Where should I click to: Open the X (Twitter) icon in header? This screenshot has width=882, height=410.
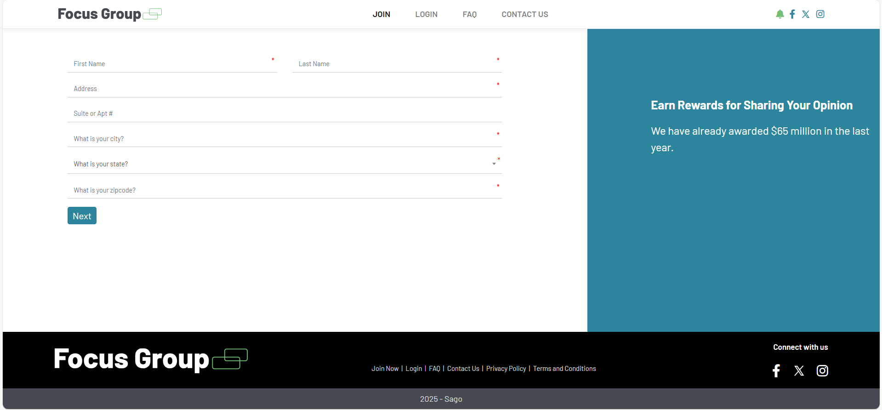click(806, 14)
